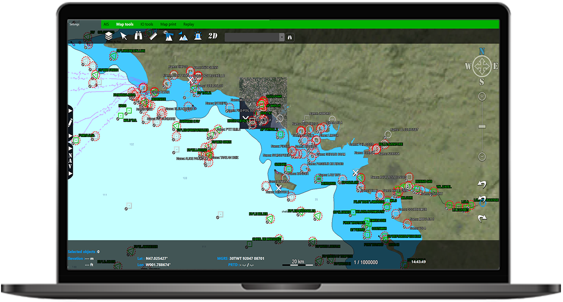This screenshot has height=302, width=563.
Task: Activate the line-of-sight eye and mountain tool
Action: (x=168, y=36)
